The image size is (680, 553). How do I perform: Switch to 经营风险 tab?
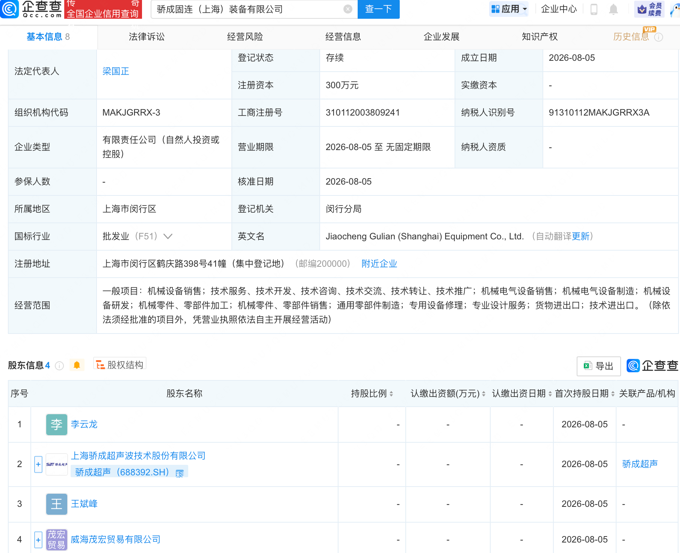click(x=245, y=37)
